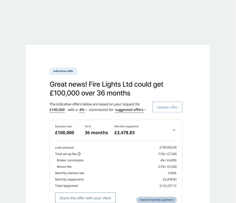Screen dimensions: 236x203
Task: Open the 4% commission dropdown
Action: coord(83,110)
